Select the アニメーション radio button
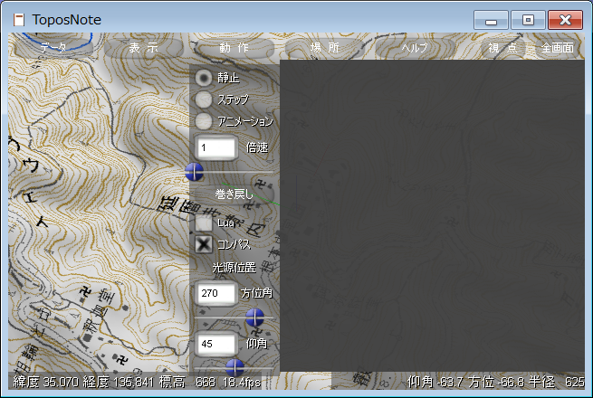 tap(204, 121)
